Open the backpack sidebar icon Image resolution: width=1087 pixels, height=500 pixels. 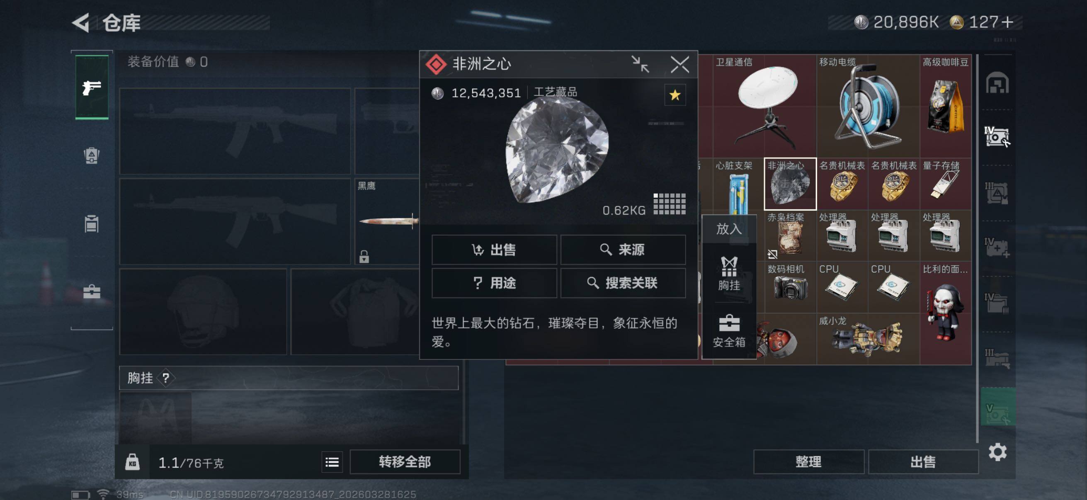[x=92, y=156]
